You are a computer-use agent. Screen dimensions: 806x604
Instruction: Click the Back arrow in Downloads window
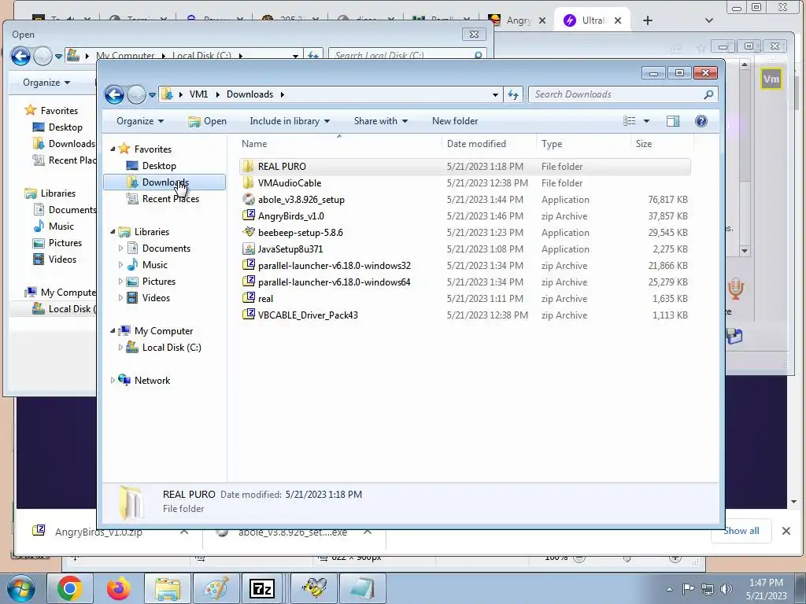[114, 94]
